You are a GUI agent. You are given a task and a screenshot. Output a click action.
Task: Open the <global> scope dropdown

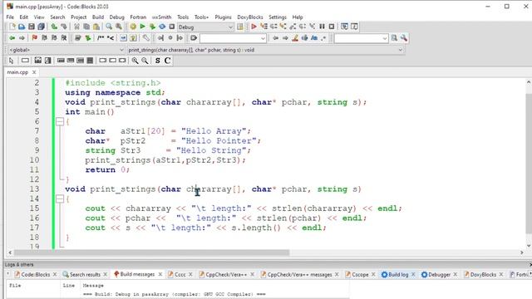pyautogui.click(x=66, y=50)
